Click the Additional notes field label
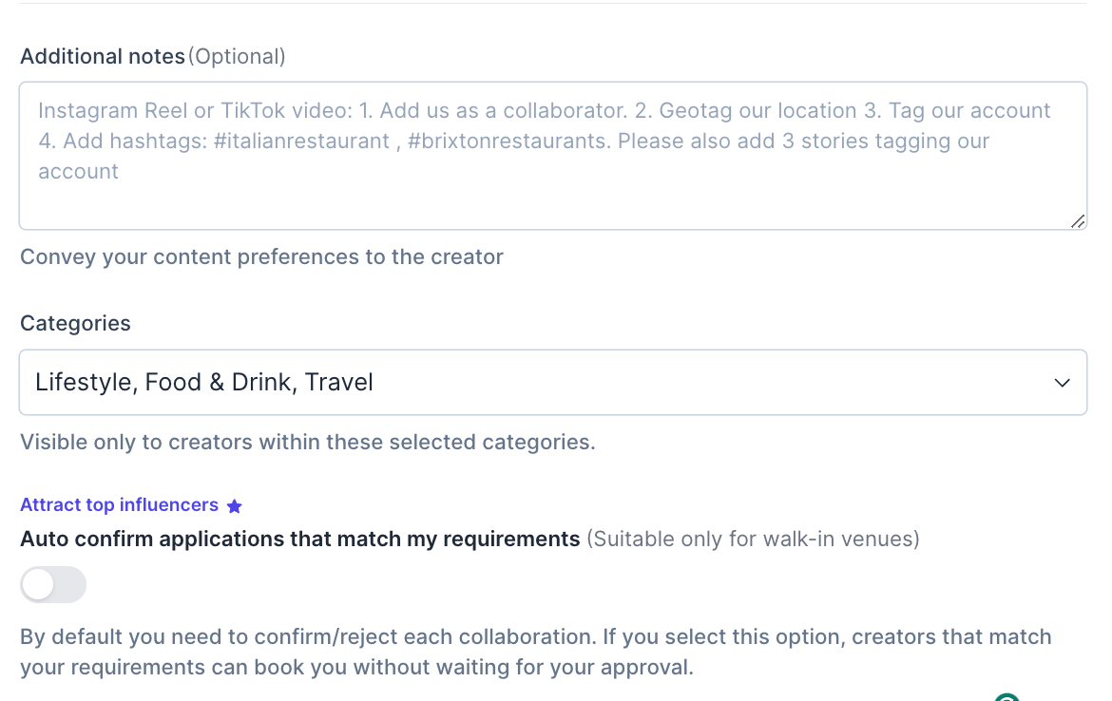Image resolution: width=1112 pixels, height=701 pixels. [103, 57]
